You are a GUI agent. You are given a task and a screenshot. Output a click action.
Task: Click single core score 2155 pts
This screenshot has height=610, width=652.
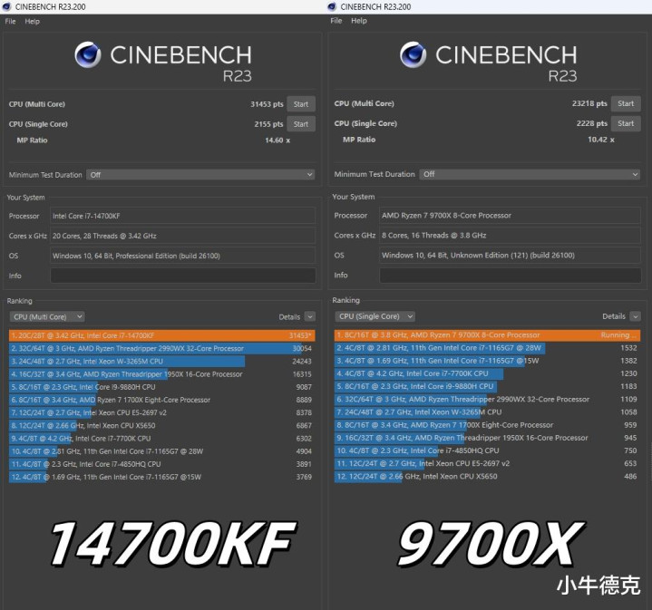click(x=268, y=124)
